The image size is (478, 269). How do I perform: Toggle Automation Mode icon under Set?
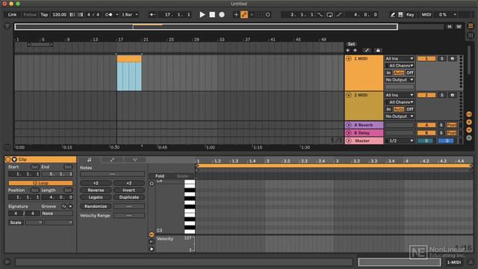pos(367,50)
